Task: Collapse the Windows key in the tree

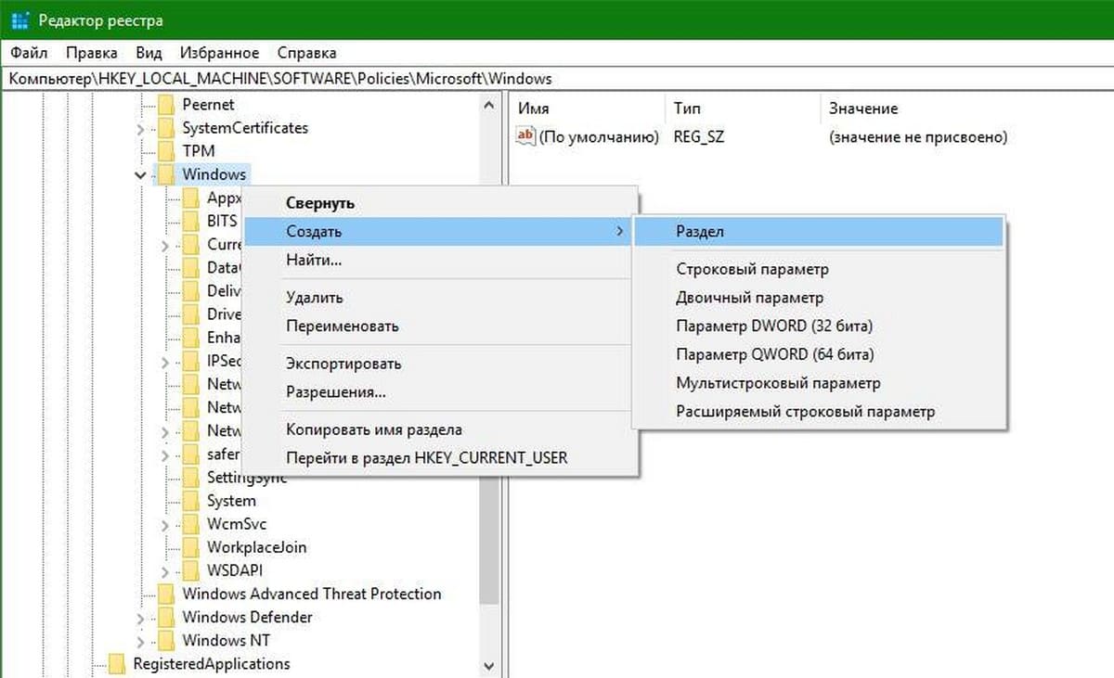Action: [x=140, y=174]
